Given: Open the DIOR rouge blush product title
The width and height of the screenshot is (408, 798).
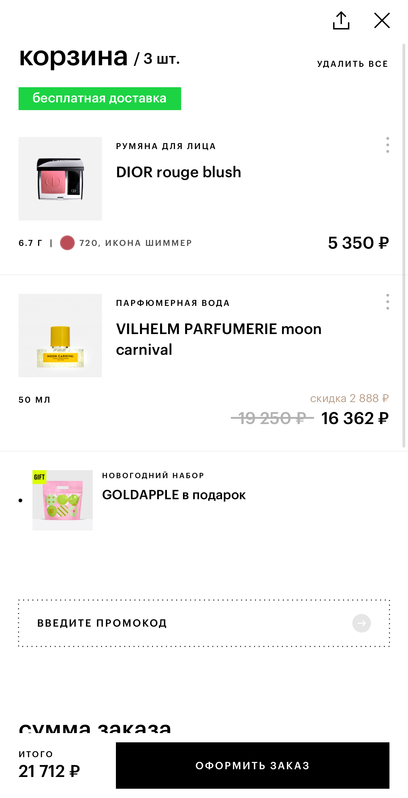Looking at the screenshot, I should click(178, 172).
